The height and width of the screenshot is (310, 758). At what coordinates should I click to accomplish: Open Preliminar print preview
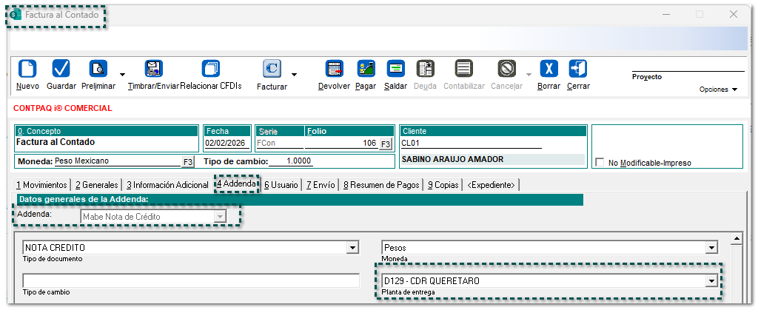(98, 70)
